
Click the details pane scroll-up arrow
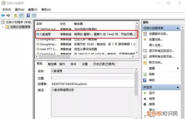(x=136, y=69)
